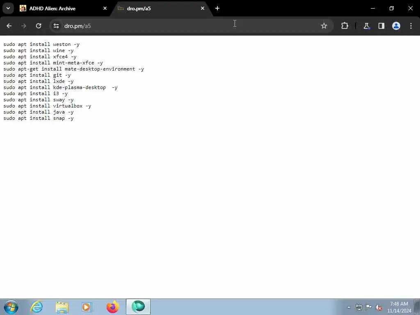
Task: Open Windows Media Player on taskbar
Action: pos(87,307)
